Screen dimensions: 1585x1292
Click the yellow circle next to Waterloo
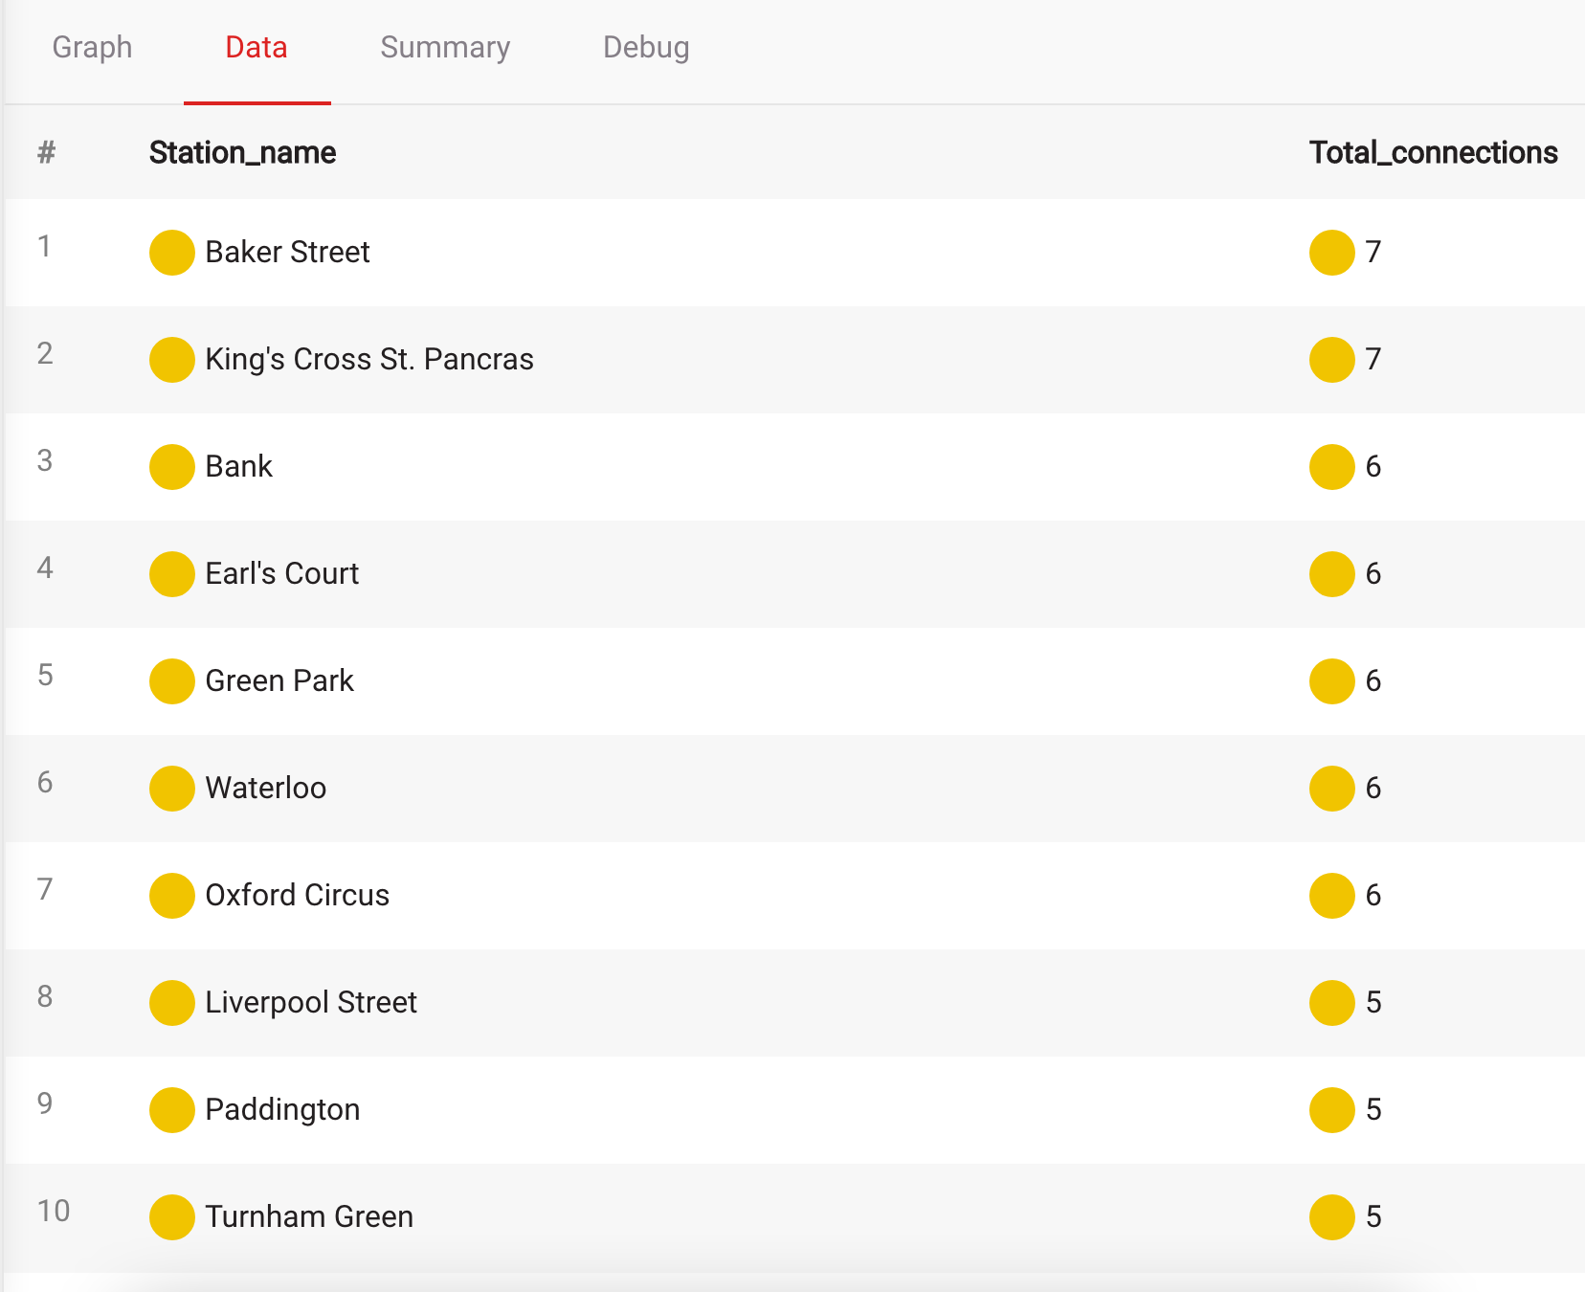tap(172, 789)
